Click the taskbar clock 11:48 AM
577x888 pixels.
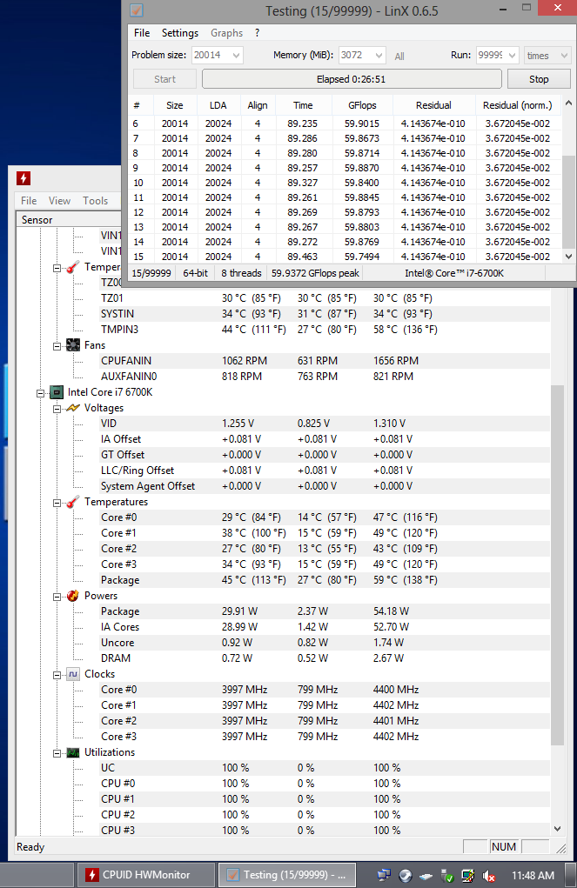point(533,876)
